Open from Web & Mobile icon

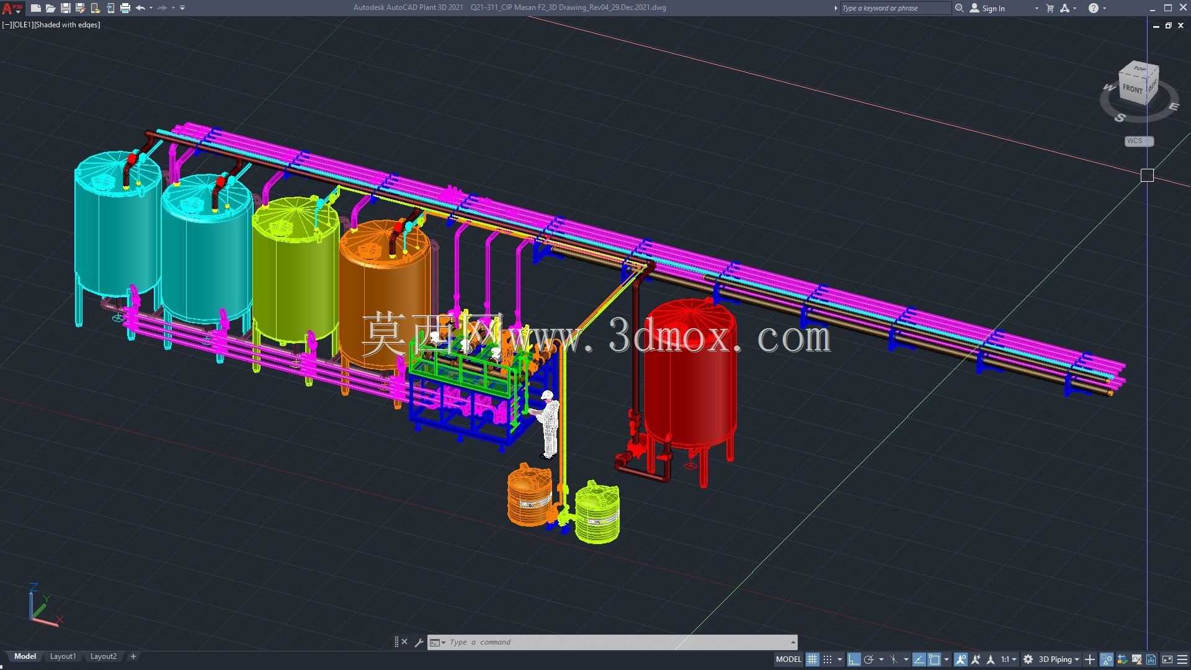95,8
